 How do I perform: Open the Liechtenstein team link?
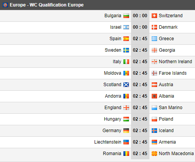[x=108, y=142]
